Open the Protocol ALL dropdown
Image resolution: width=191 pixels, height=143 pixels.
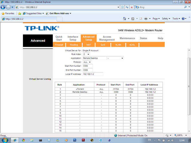(x=87, y=62)
